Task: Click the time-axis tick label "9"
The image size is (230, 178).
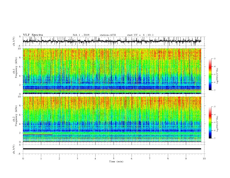Action: (186, 159)
